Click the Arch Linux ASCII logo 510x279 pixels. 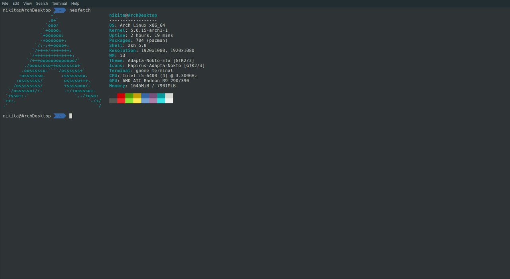click(x=52, y=61)
